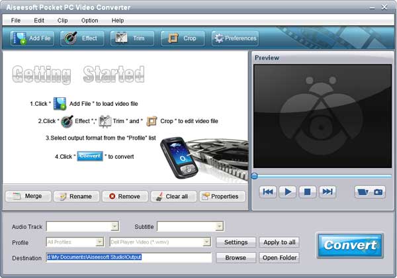The height and width of the screenshot is (278, 397).
Task: Click the Apply to all button
Action: point(279,242)
